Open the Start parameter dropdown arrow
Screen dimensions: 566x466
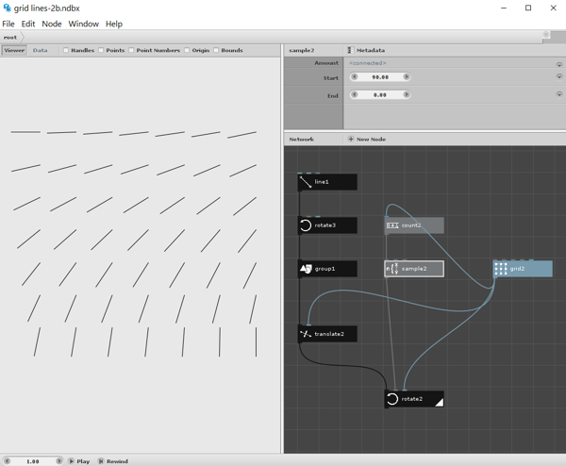pyautogui.click(x=559, y=76)
